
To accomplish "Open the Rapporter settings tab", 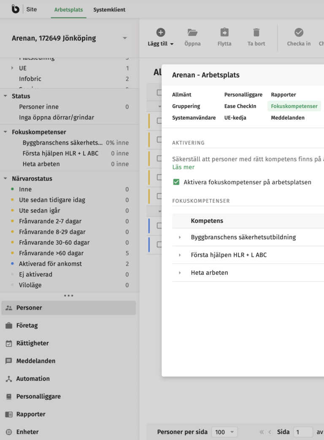I will [283, 95].
